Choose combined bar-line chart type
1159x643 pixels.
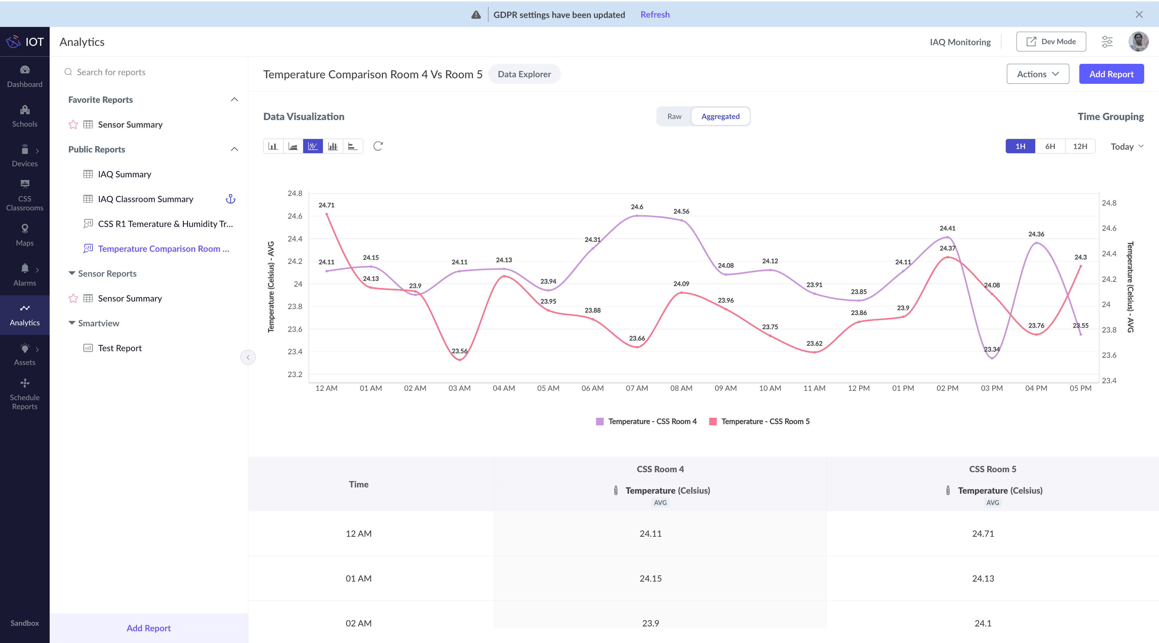click(333, 146)
